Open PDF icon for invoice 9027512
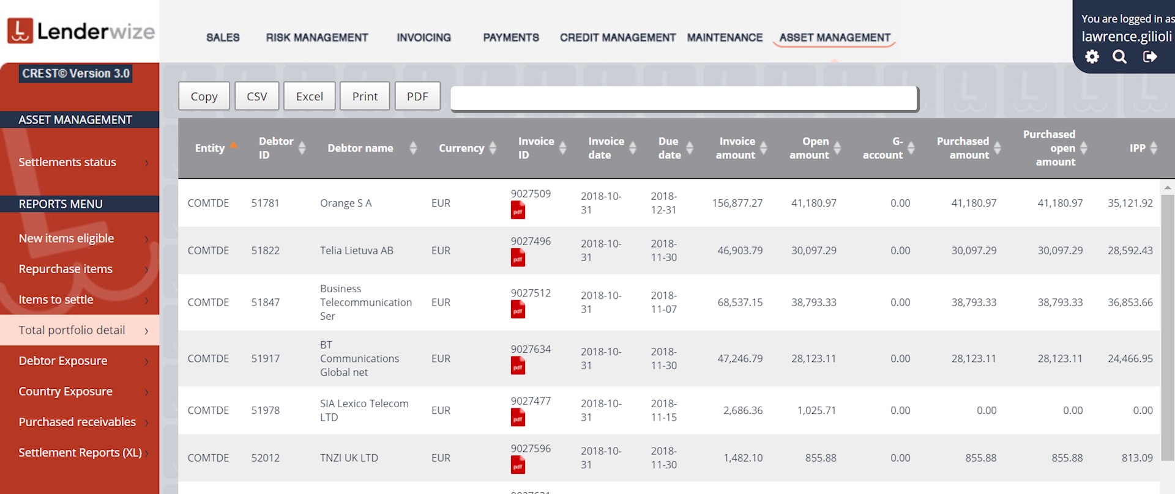 coord(518,309)
